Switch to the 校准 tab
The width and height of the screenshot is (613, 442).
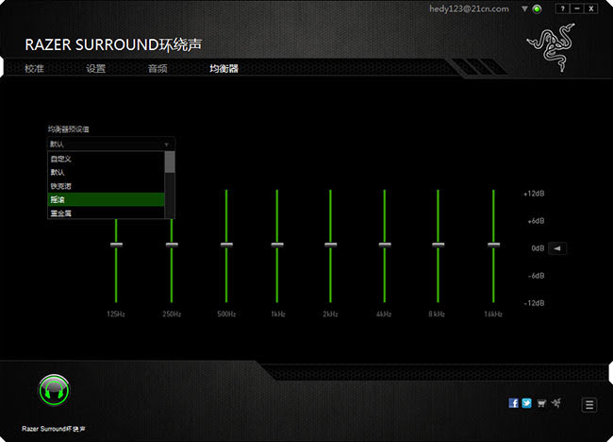[34, 69]
